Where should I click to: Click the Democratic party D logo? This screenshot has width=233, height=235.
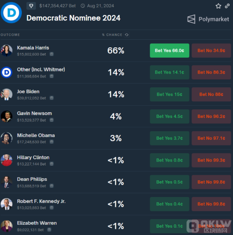11,12
